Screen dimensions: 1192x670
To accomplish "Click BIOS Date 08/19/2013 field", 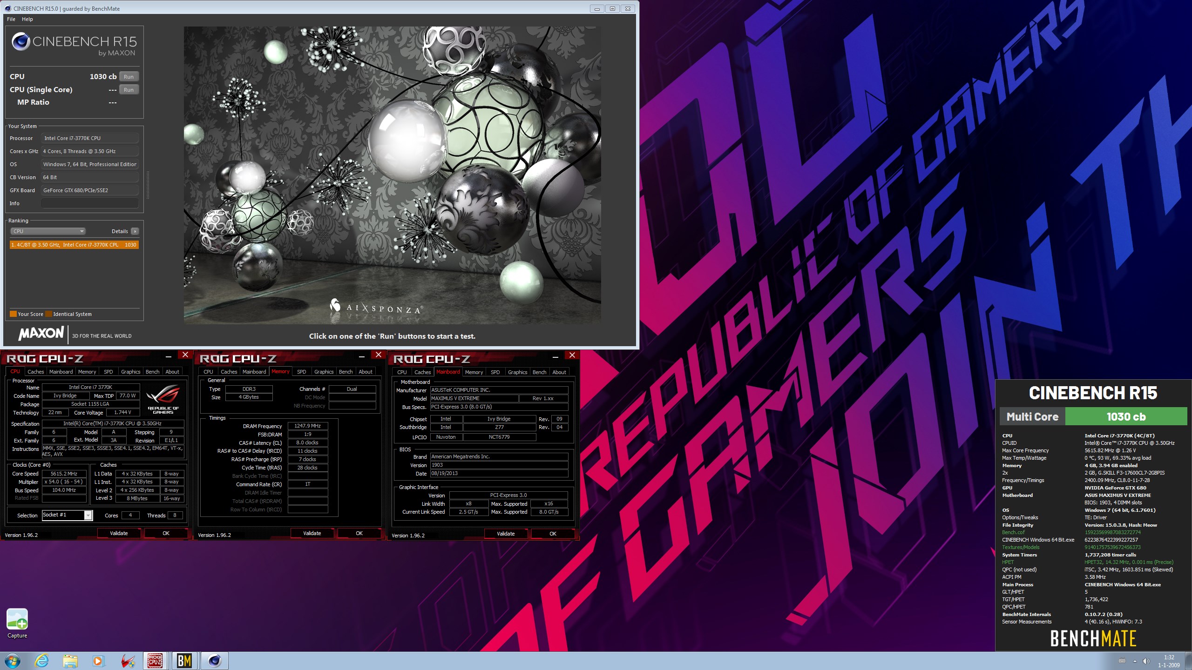I will coord(499,473).
